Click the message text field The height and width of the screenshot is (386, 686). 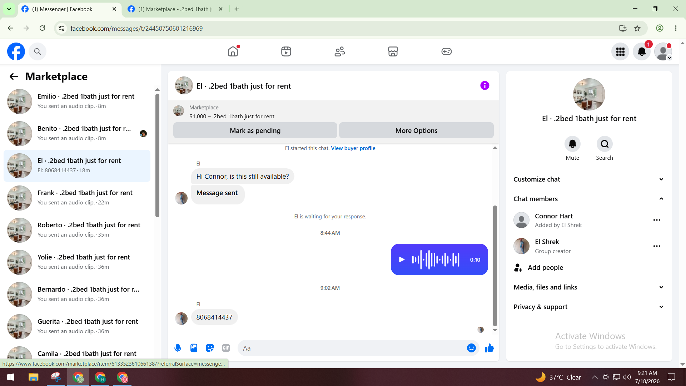coord(352,348)
